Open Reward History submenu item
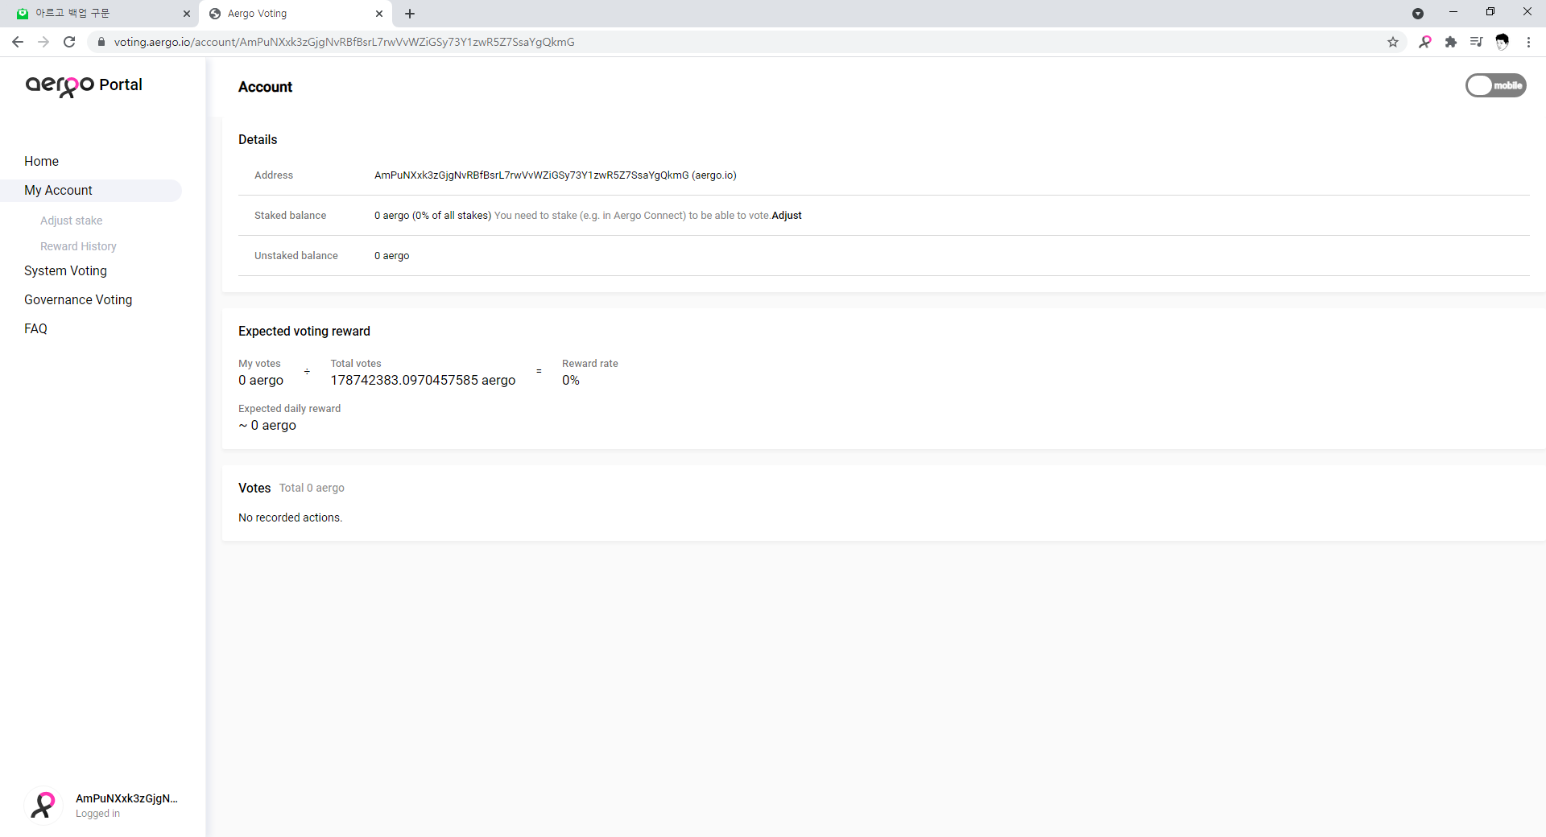 [78, 246]
